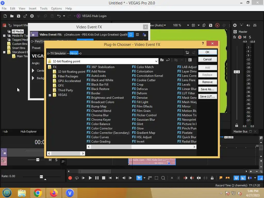
Task: Select the GPU Accelerated folder
Action: [x=69, y=81]
